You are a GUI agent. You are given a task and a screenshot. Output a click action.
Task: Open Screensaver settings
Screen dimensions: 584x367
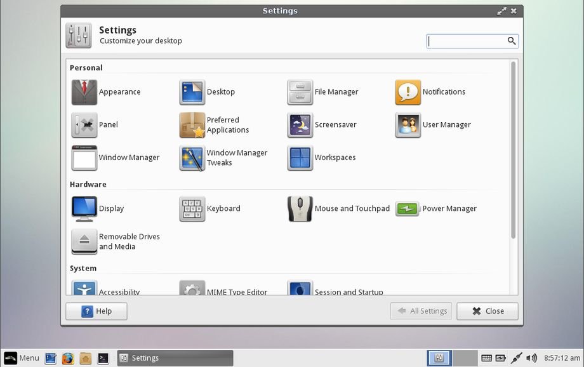tap(300, 125)
